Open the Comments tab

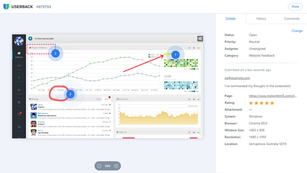tap(291, 19)
